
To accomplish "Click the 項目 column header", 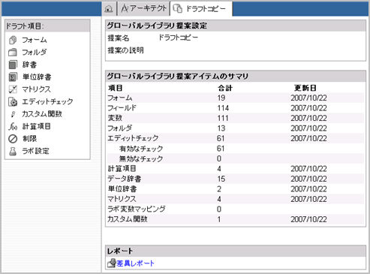I will pos(115,88).
